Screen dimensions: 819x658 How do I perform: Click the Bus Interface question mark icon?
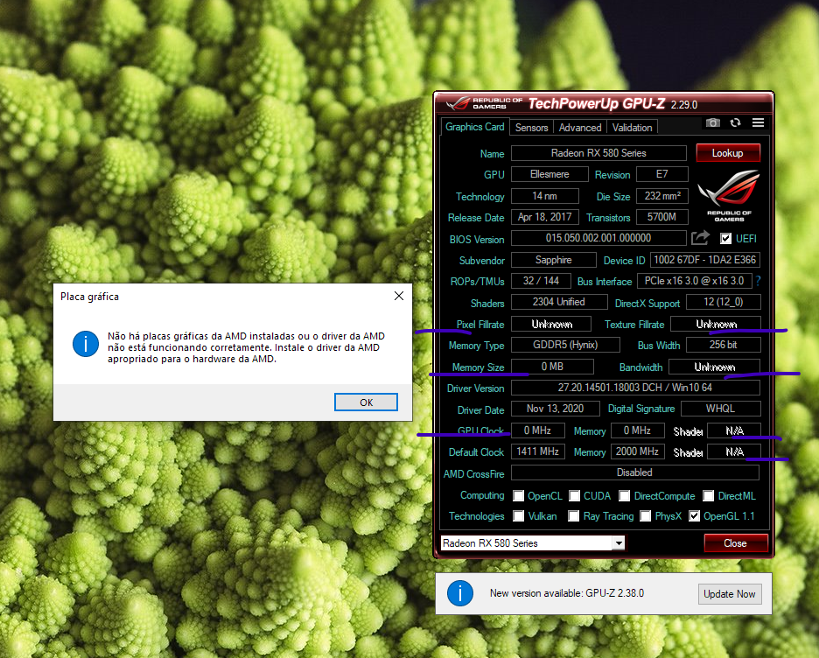[x=758, y=281]
